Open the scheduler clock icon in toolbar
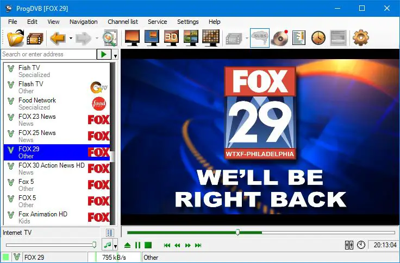 click(318, 38)
